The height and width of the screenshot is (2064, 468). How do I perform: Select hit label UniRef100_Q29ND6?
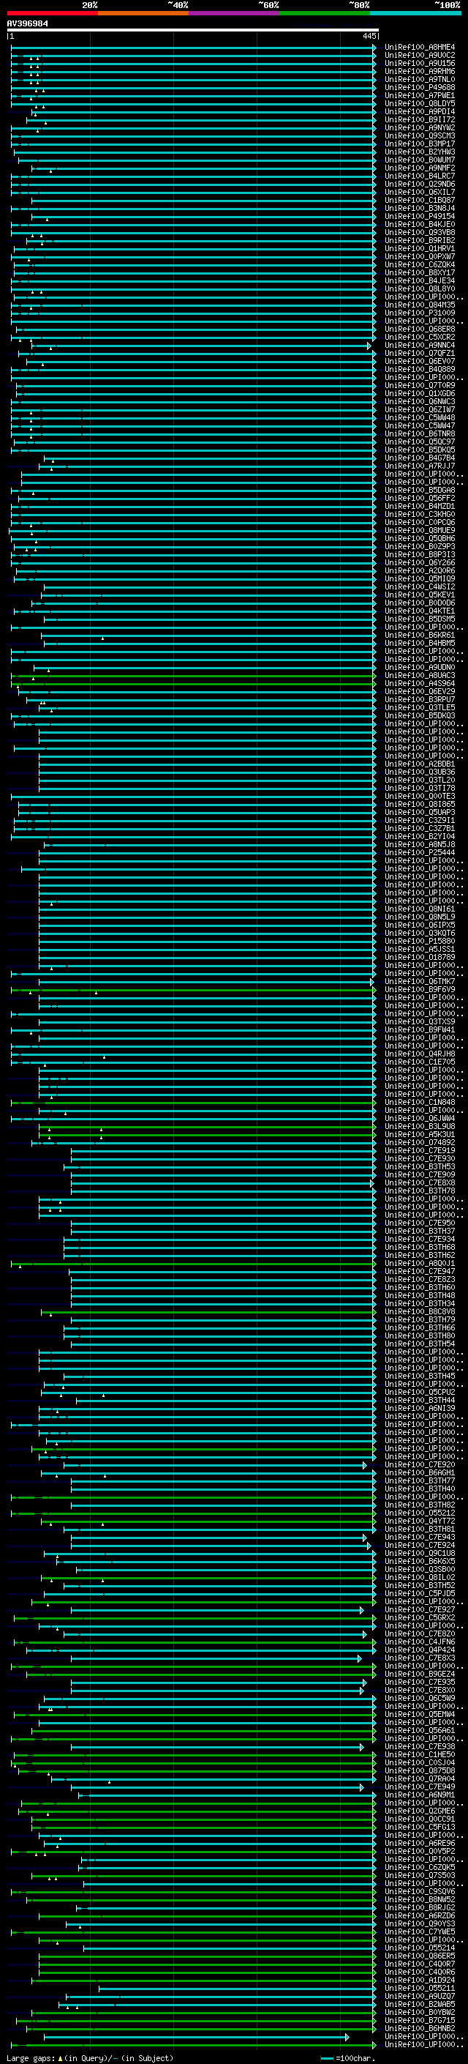pyautogui.click(x=420, y=185)
